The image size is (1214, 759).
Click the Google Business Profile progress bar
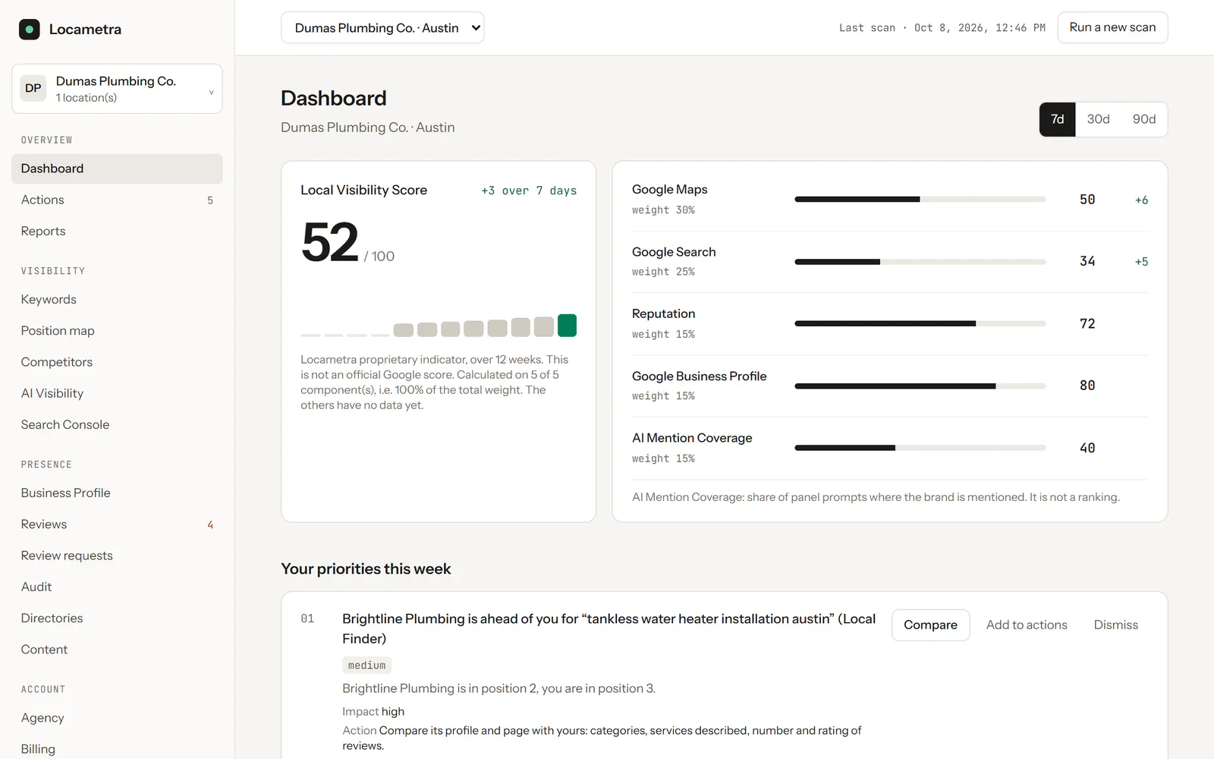click(x=920, y=386)
